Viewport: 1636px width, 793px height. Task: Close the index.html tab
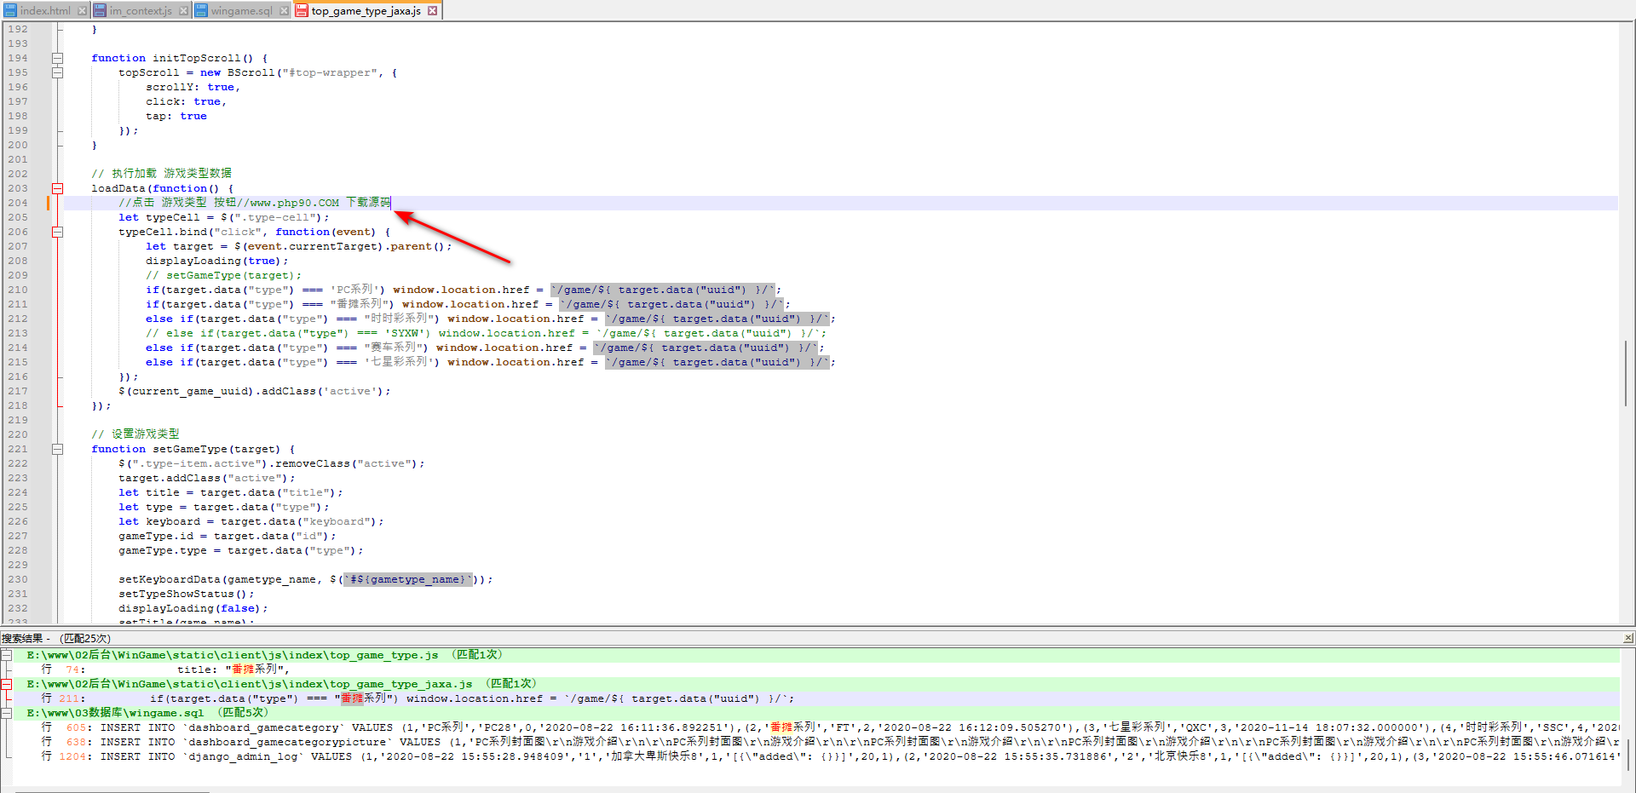[x=82, y=11]
